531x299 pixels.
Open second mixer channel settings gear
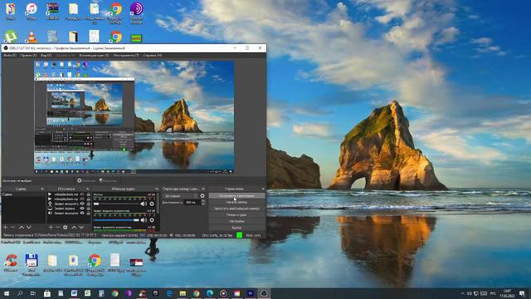[152, 220]
